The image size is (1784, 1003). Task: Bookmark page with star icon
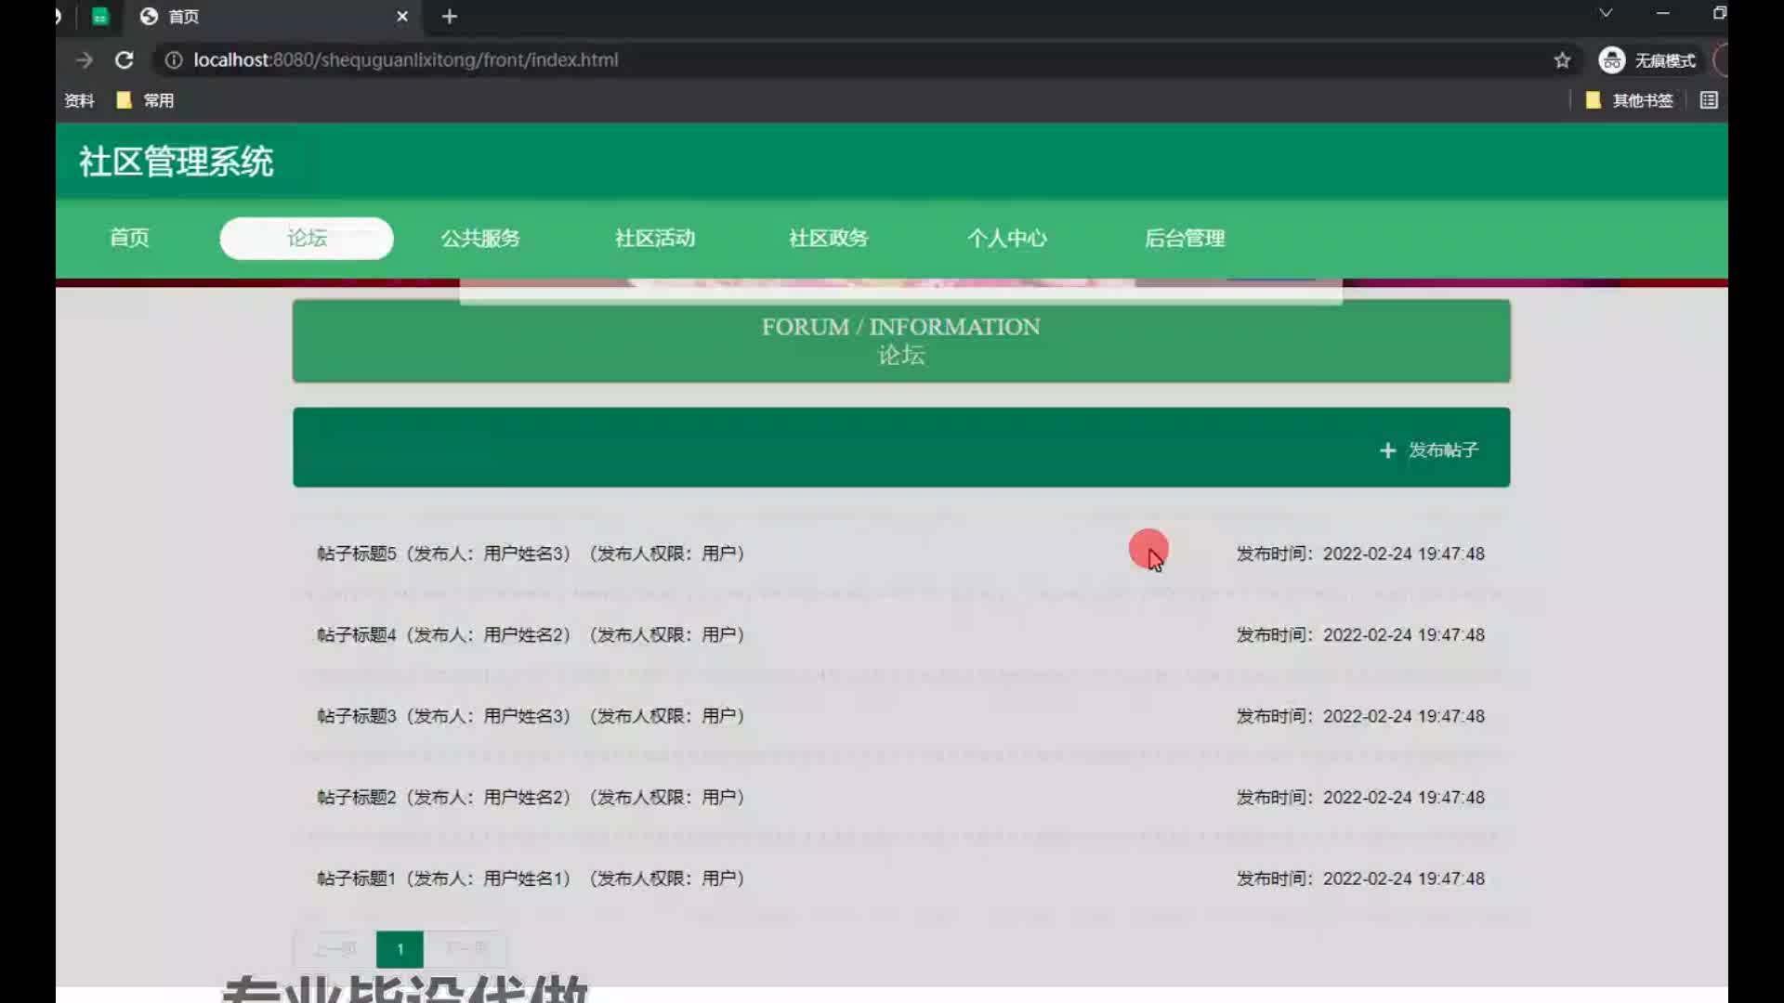click(x=1562, y=60)
